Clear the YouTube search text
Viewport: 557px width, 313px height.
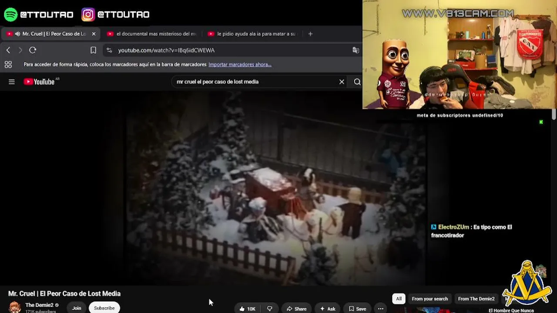[x=342, y=82]
